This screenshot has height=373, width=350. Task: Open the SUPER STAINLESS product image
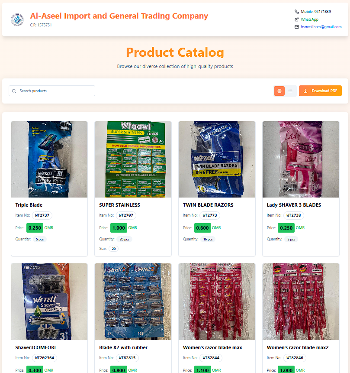[133, 159]
